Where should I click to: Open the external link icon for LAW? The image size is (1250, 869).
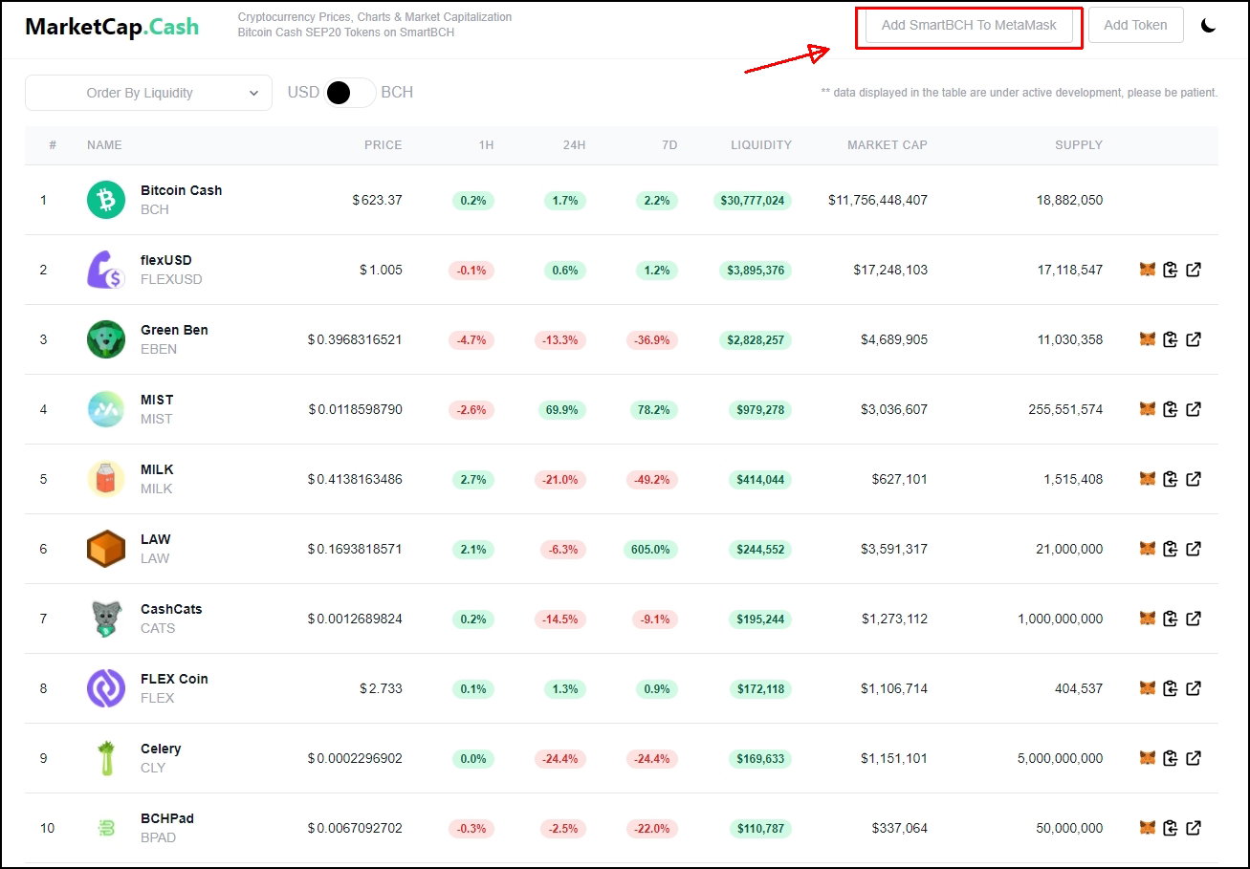click(1194, 549)
